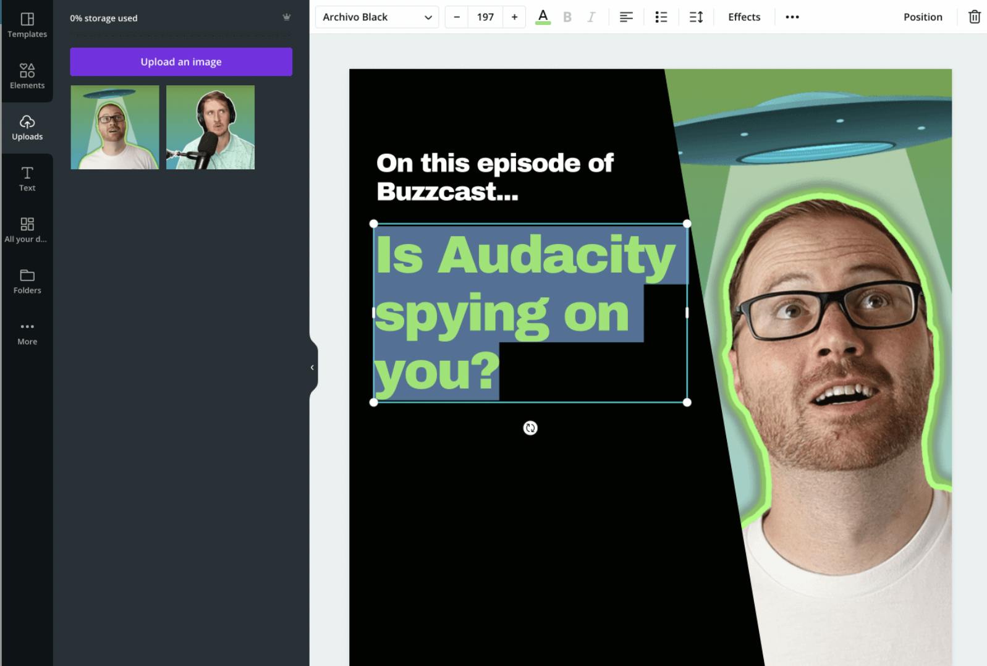
Task: Decrease font size with minus button
Action: tap(457, 17)
